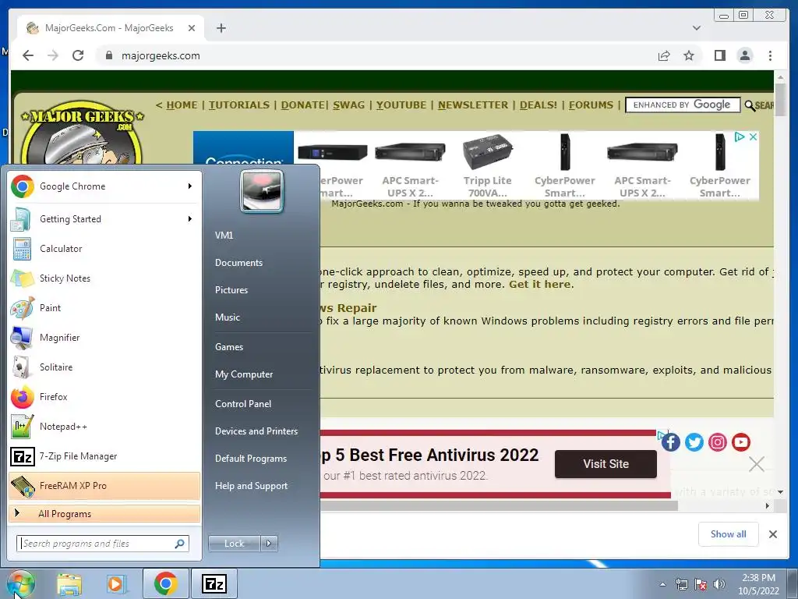This screenshot has width=798, height=599.
Task: Show hidden tray icons arrow
Action: pos(662,584)
